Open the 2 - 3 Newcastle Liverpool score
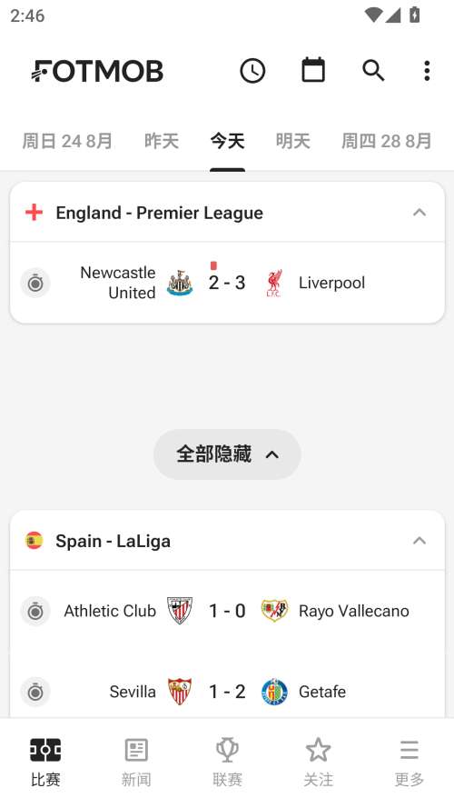Screen dimensions: 454x808 pos(227,283)
